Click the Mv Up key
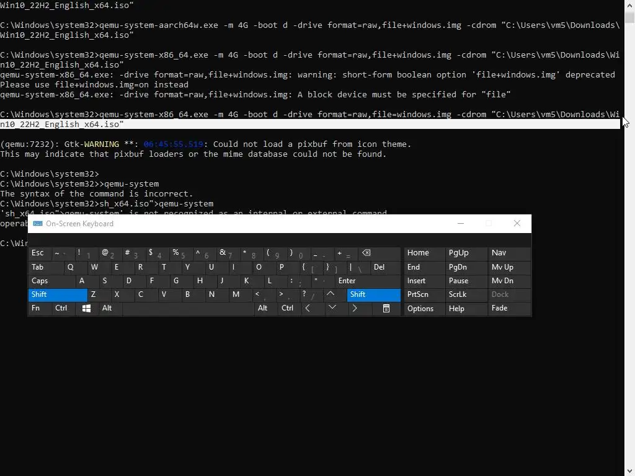 [509, 267]
